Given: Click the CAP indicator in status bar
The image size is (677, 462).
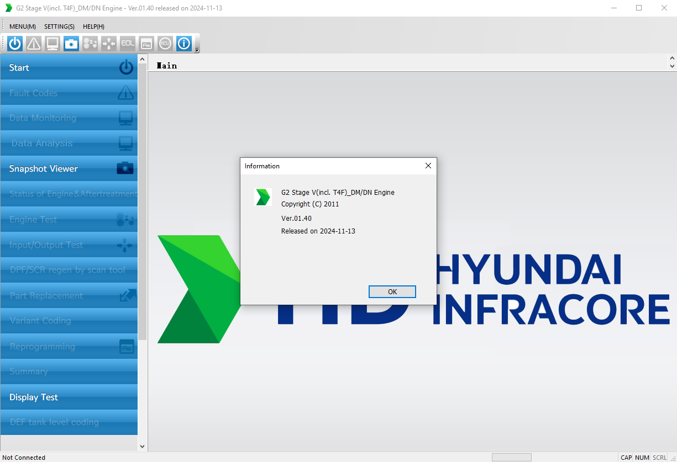Looking at the screenshot, I should pos(626,458).
